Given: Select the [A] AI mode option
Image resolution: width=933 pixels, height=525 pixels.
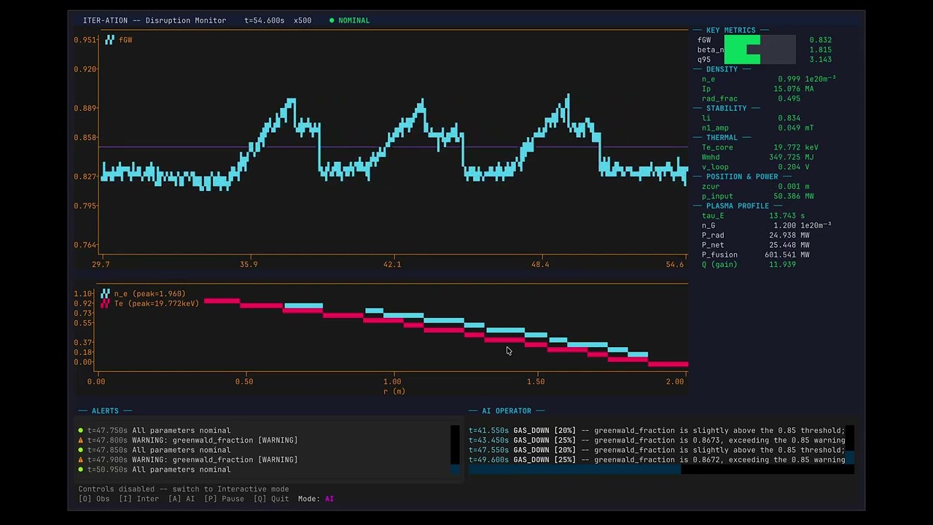Looking at the screenshot, I should pos(181,499).
